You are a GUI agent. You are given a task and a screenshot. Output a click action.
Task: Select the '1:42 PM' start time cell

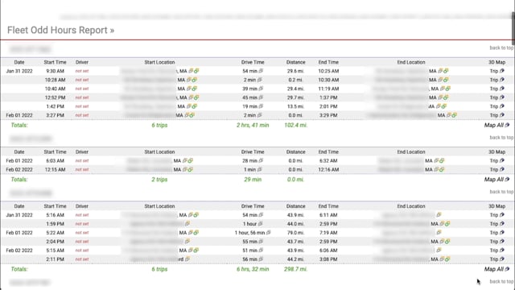tap(56, 106)
